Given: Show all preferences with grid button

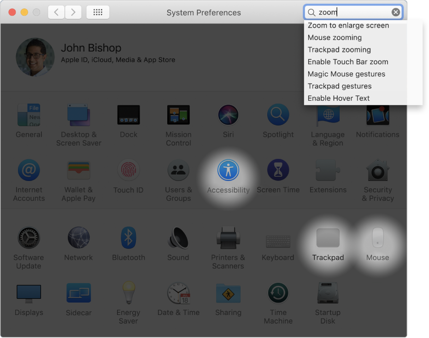Looking at the screenshot, I should (x=98, y=12).
